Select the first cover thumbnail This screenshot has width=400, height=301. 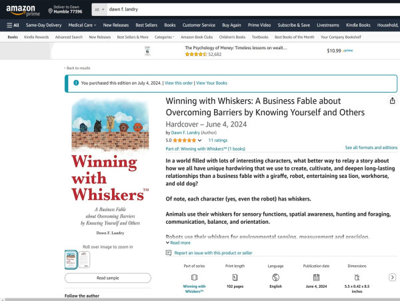(71, 260)
